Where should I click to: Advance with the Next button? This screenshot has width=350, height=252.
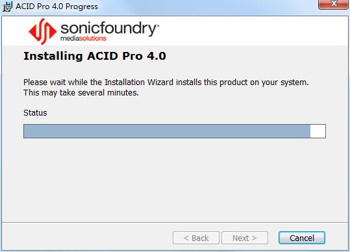pyautogui.click(x=245, y=238)
